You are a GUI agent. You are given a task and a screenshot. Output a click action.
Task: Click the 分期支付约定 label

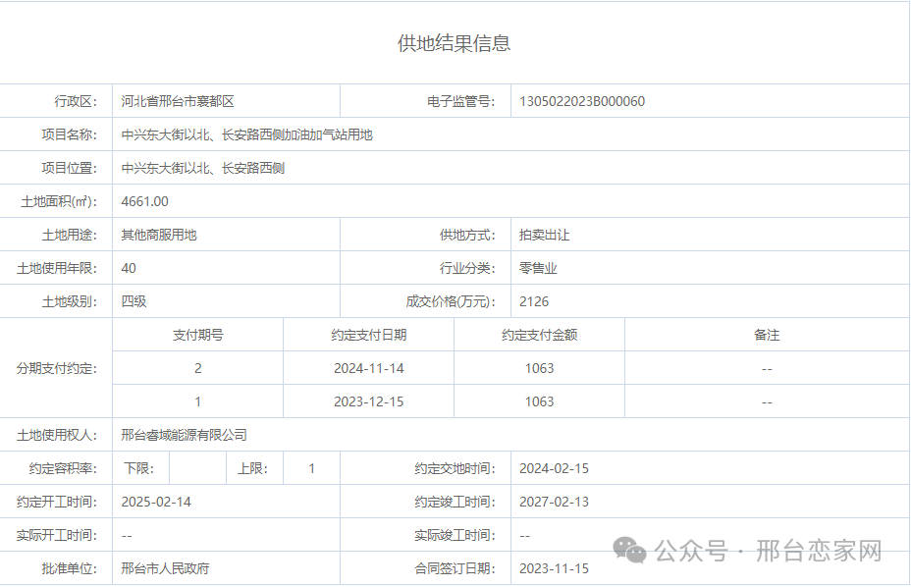click(57, 368)
